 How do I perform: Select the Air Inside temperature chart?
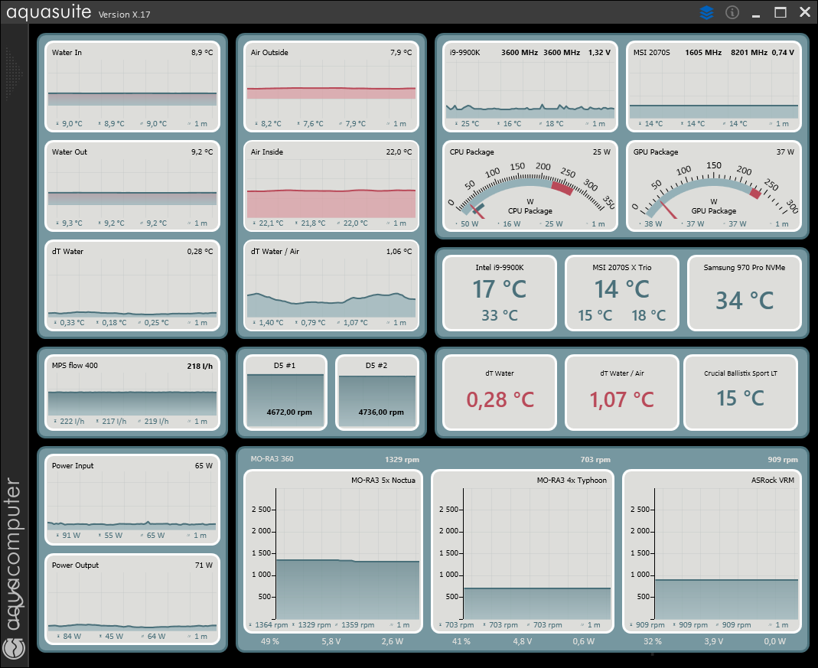[331, 186]
